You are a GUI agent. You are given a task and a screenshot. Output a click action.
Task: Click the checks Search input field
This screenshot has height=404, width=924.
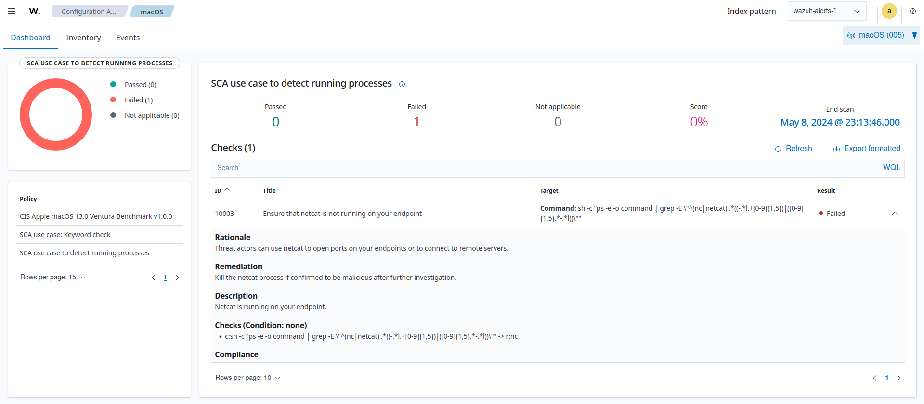click(544, 168)
